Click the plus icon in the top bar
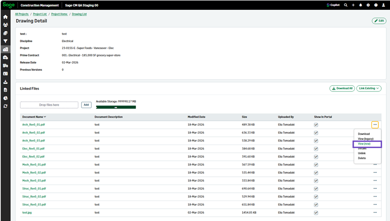The image size is (390, 221). coord(353,5)
